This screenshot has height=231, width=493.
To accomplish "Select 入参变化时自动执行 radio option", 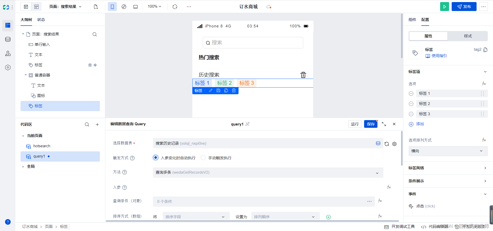I will 156,157.
